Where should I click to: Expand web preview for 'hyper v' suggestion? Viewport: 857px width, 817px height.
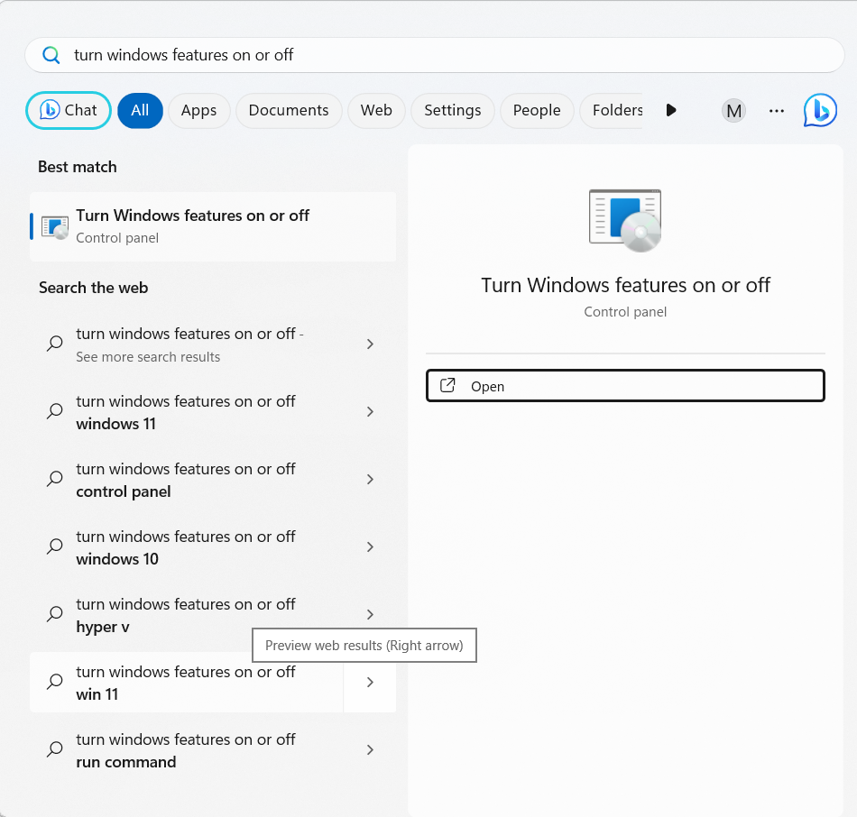tap(370, 615)
